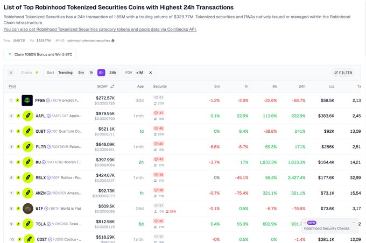Select the 6h timeframe

pos(101,73)
